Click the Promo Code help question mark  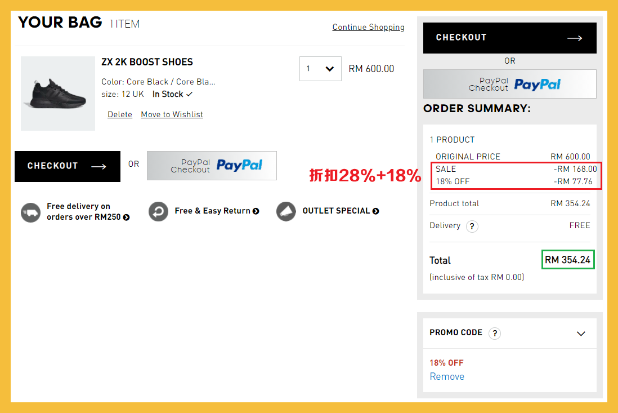click(x=495, y=334)
